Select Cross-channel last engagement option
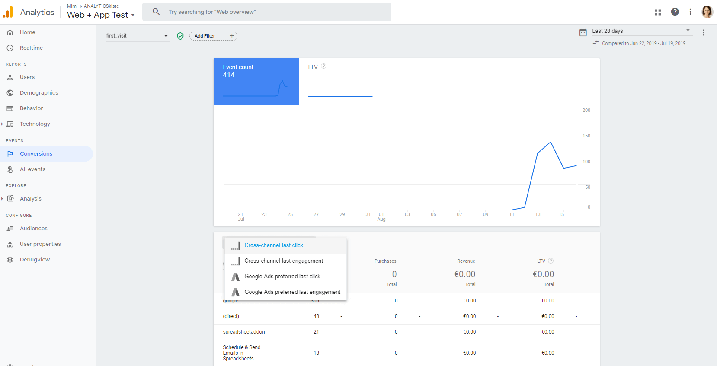This screenshot has width=717, height=366. click(x=284, y=261)
